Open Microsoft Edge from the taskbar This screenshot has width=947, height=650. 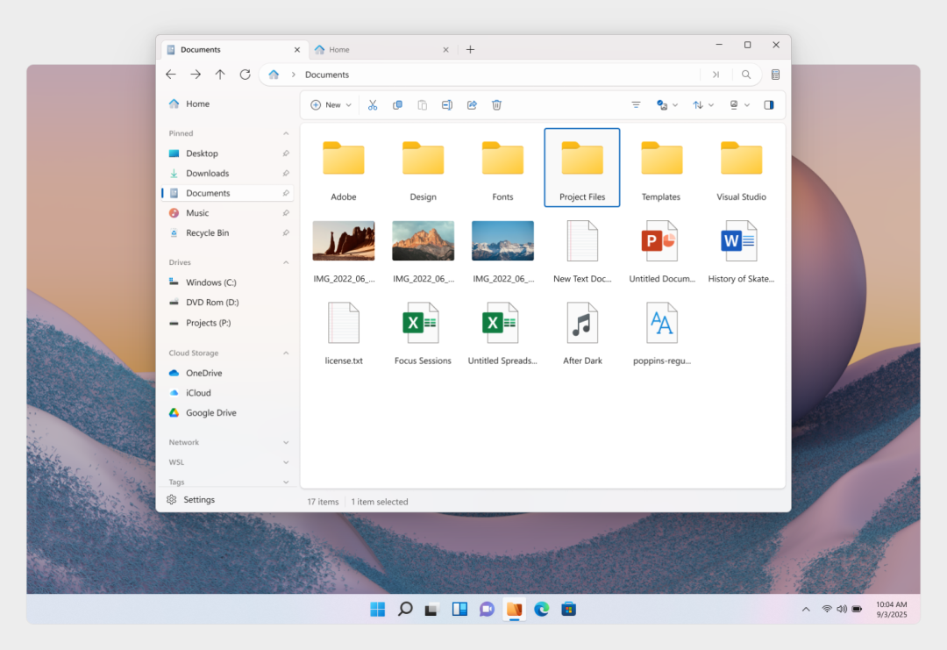pyautogui.click(x=542, y=610)
